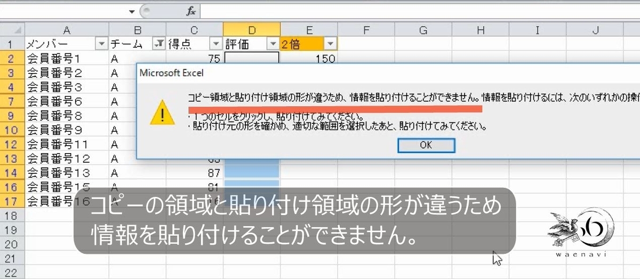Click the fx insert function icon
This screenshot has height=279, width=640.
click(190, 11)
